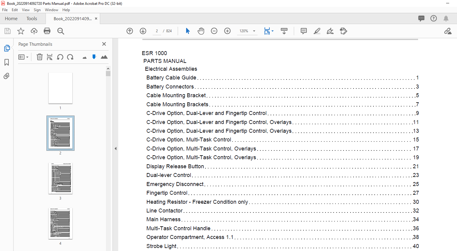The image size is (457, 251).
Task: Switch to the Home tab
Action: pyautogui.click(x=11, y=19)
